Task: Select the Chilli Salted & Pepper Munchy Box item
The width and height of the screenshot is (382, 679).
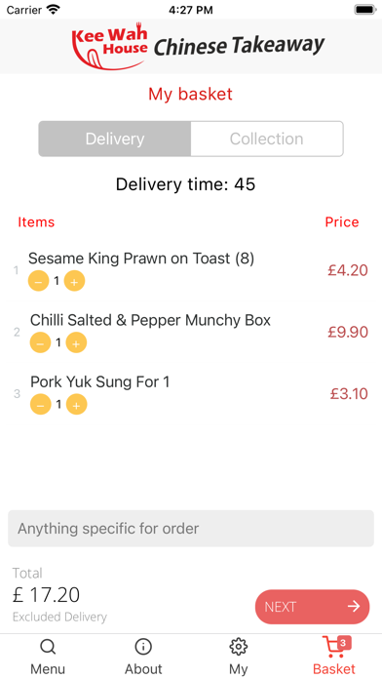Action: pos(150,320)
